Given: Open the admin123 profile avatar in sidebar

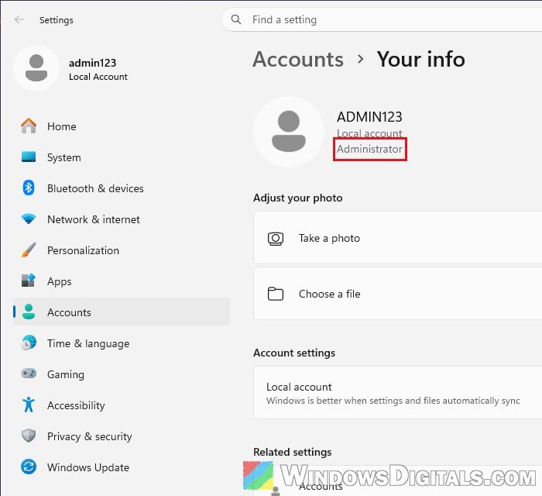Looking at the screenshot, I should pyautogui.click(x=36, y=68).
